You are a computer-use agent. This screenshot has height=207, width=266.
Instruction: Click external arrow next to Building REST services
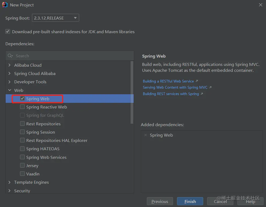point(202,94)
